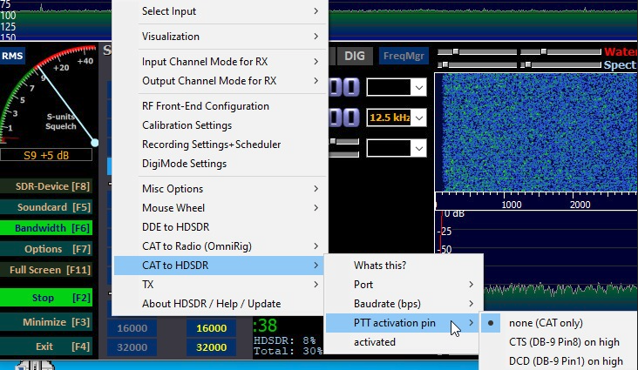Expand the Port submenu
This screenshot has width=638, height=370.
404,284
